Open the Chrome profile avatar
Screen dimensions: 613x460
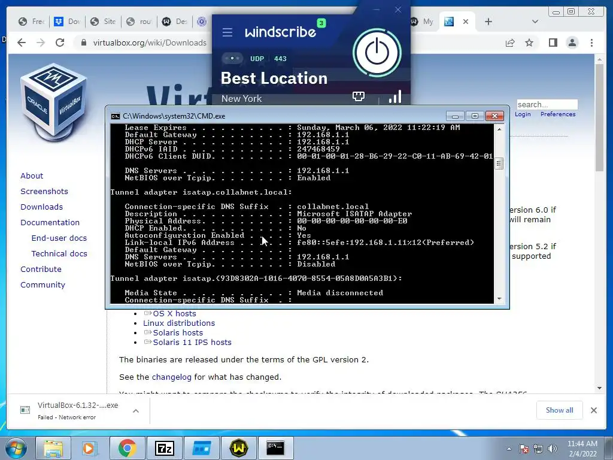(572, 43)
